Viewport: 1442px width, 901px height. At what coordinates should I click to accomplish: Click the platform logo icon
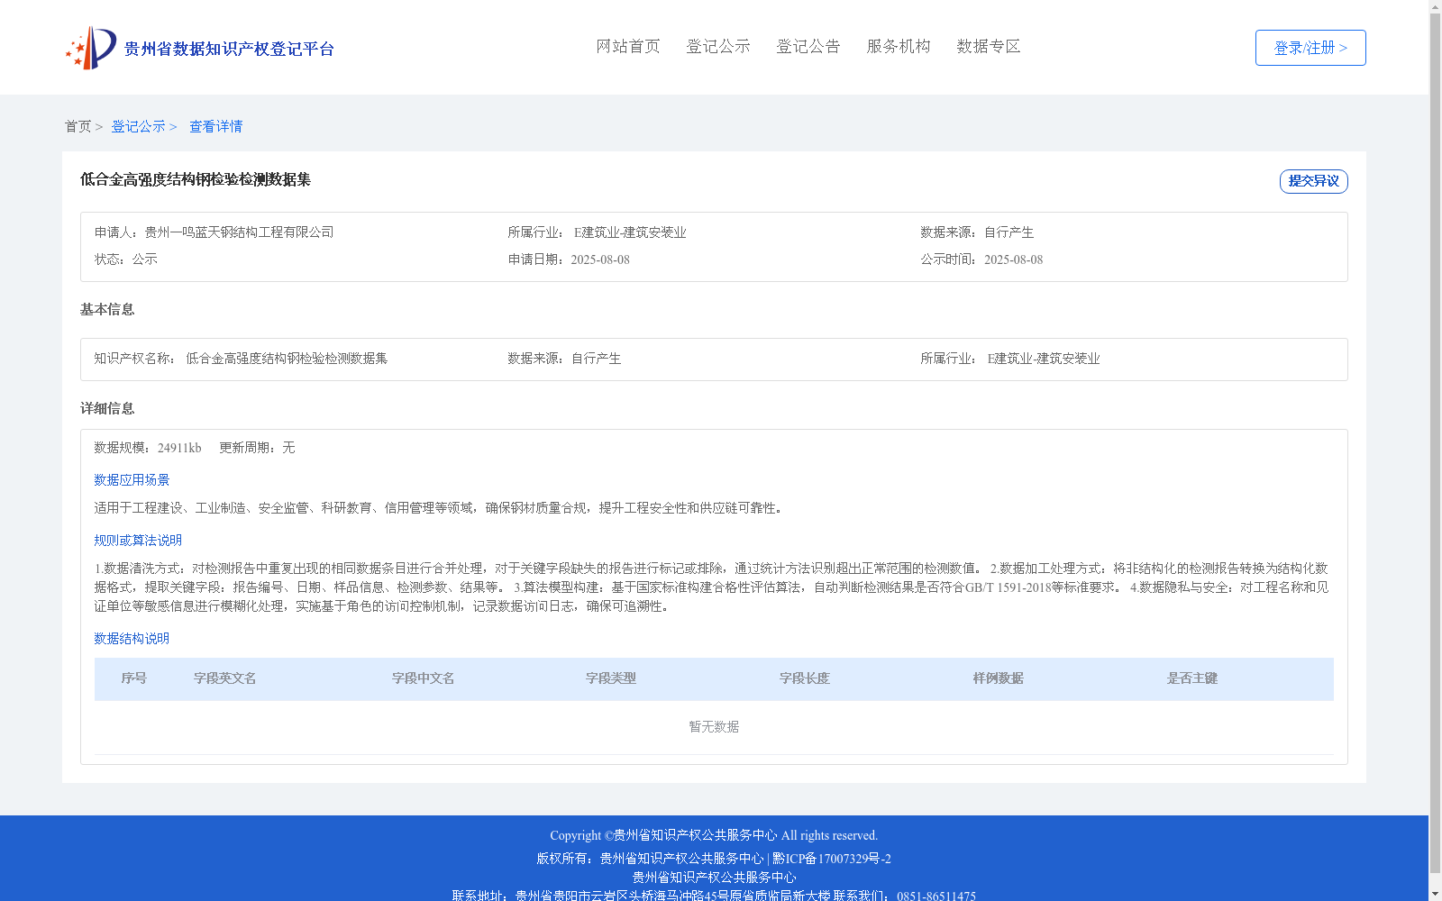coord(91,48)
